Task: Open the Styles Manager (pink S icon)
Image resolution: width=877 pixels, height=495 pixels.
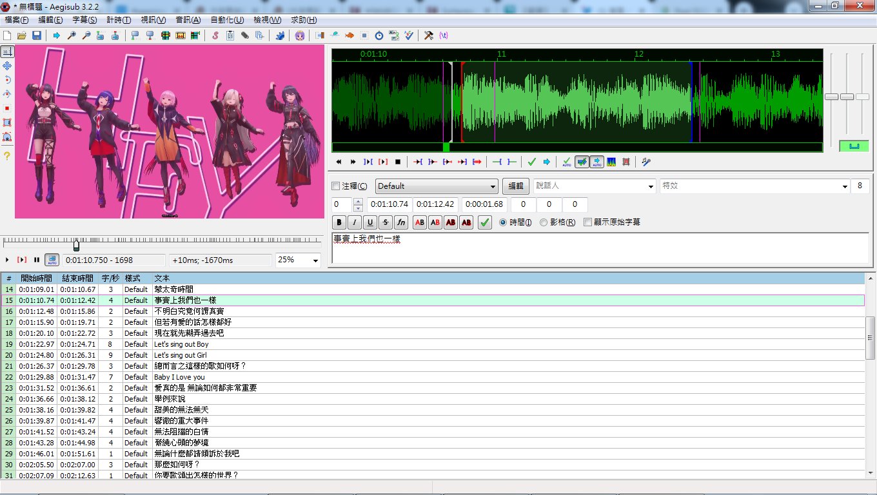Action: (215, 35)
